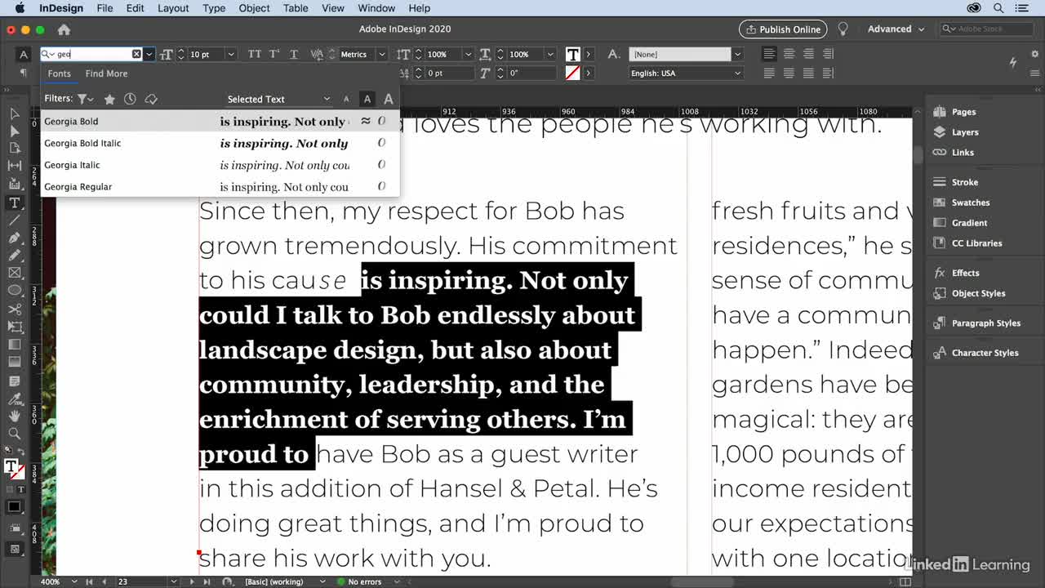Switch to Character Formatting Controls
Image resolution: width=1045 pixels, height=588 pixels.
(23, 54)
